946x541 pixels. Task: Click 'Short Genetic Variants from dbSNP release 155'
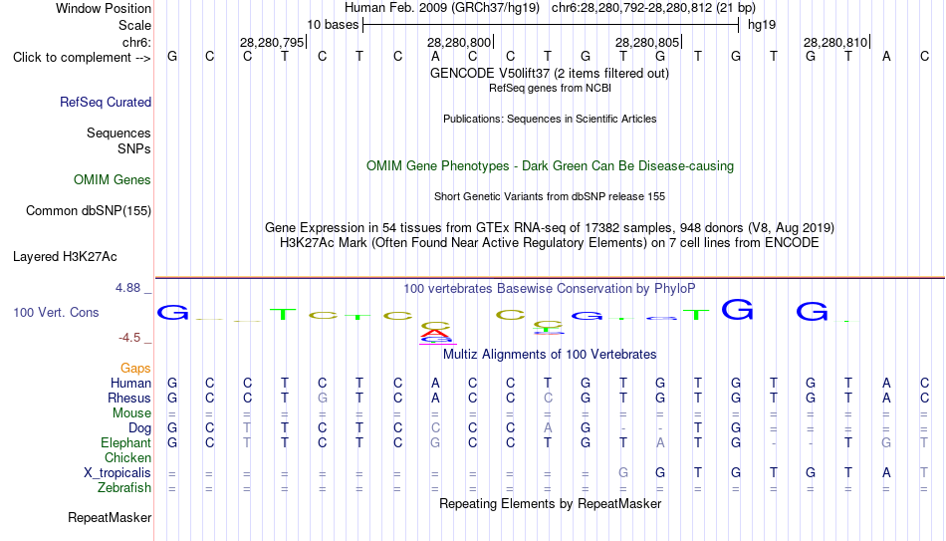pos(550,197)
